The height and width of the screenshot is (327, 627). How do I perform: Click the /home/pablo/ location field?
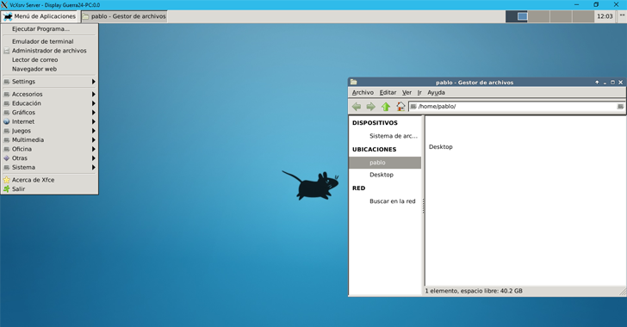point(516,107)
